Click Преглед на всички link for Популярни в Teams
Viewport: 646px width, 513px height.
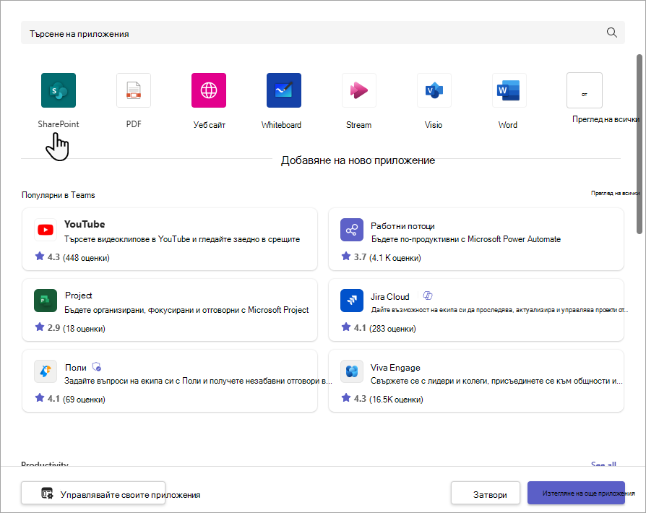tap(615, 193)
